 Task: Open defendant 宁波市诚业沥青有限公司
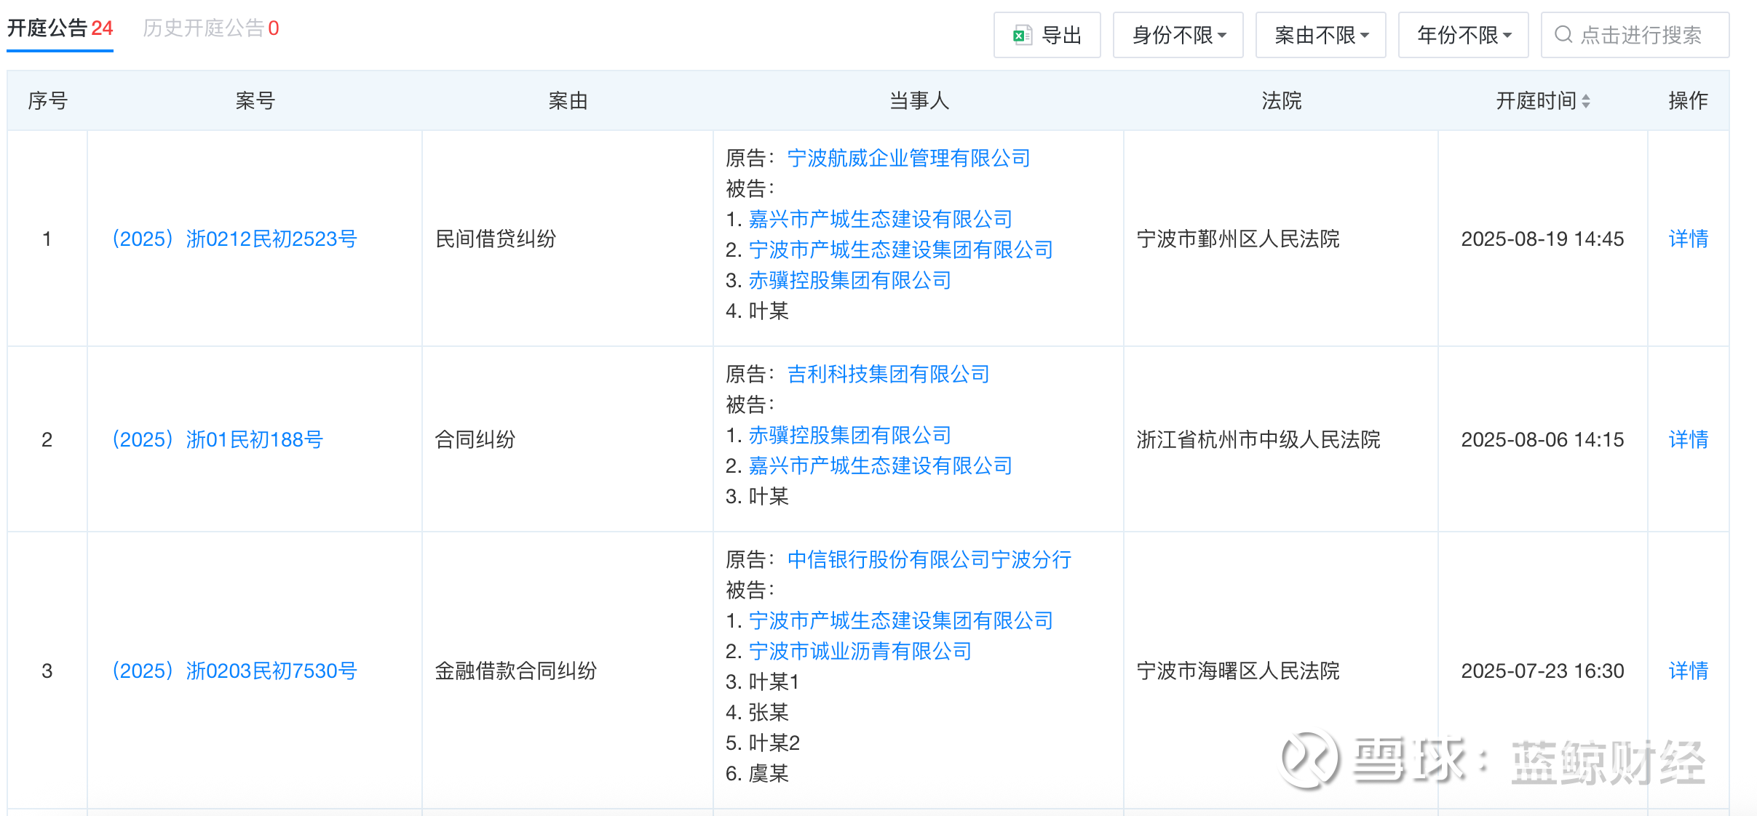860,651
